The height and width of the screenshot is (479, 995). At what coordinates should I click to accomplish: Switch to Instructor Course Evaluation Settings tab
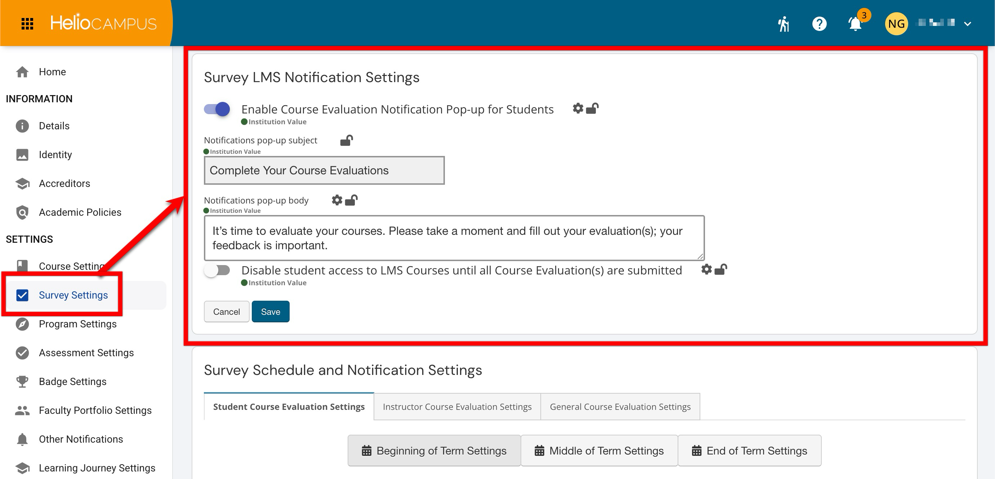(x=457, y=406)
